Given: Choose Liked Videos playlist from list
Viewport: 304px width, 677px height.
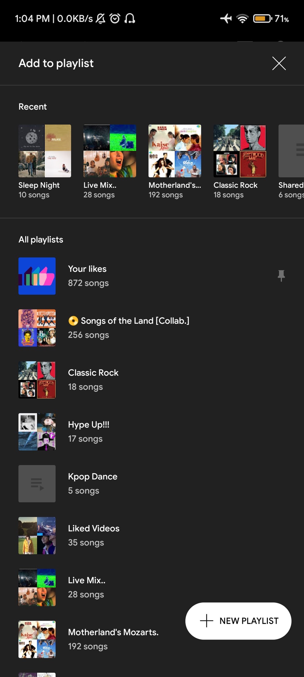Looking at the screenshot, I should pyautogui.click(x=93, y=535).
